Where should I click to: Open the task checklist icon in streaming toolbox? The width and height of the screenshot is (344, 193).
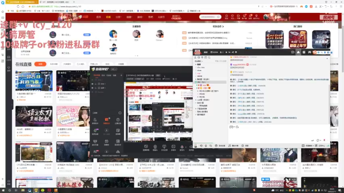coord(118,120)
